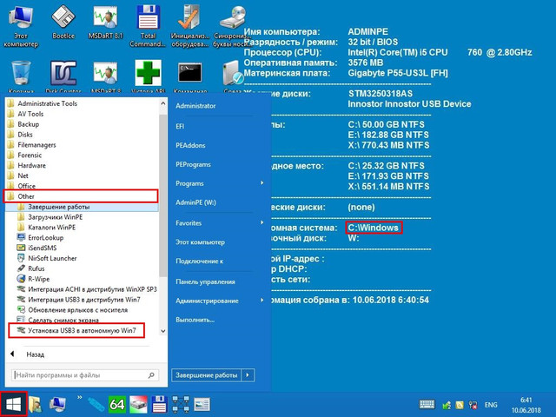Click the screenshot picture taskbar icon
Image resolution: width=556 pixels, height=417 pixels.
click(202, 405)
